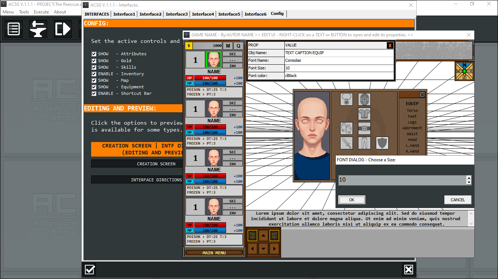Click the Obj Name value TEXT CAPTION EQUIP
Screen dimensions: 498x279
[339, 53]
